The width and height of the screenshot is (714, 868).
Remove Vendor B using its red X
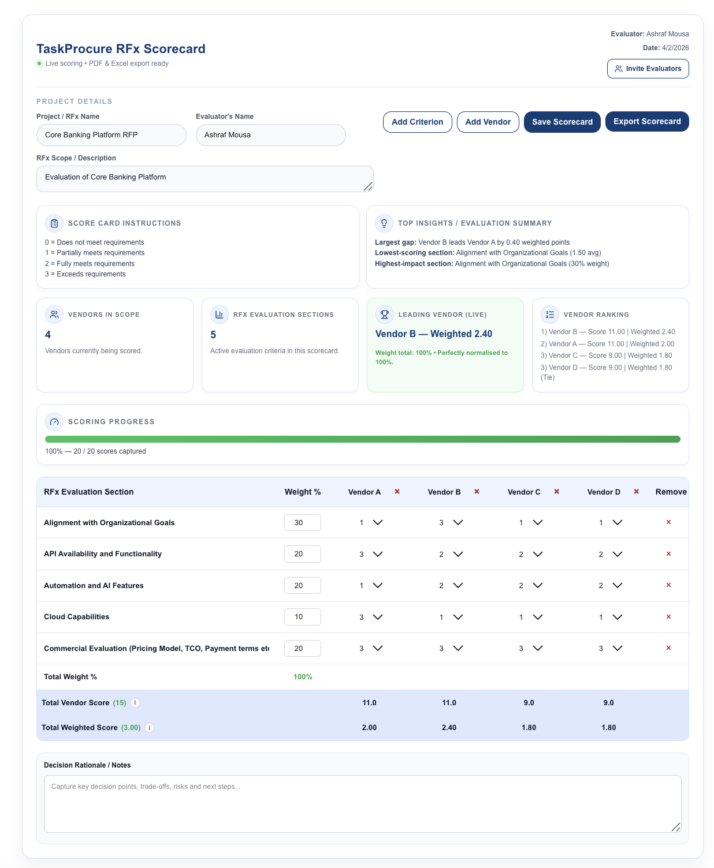(477, 492)
